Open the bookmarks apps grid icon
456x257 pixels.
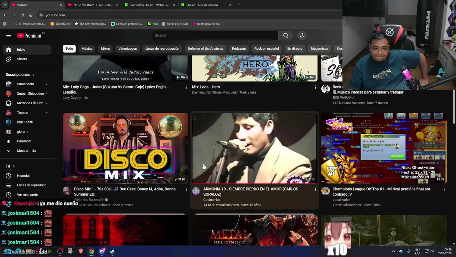coord(5,24)
